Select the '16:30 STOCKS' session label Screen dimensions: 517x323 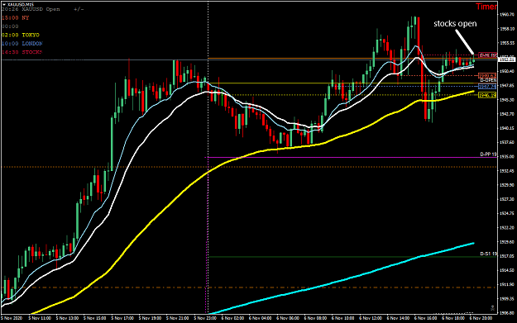22,52
